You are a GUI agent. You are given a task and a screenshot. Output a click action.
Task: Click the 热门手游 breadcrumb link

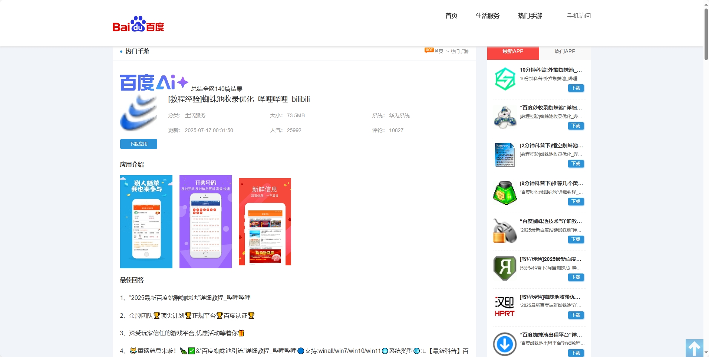pos(459,51)
